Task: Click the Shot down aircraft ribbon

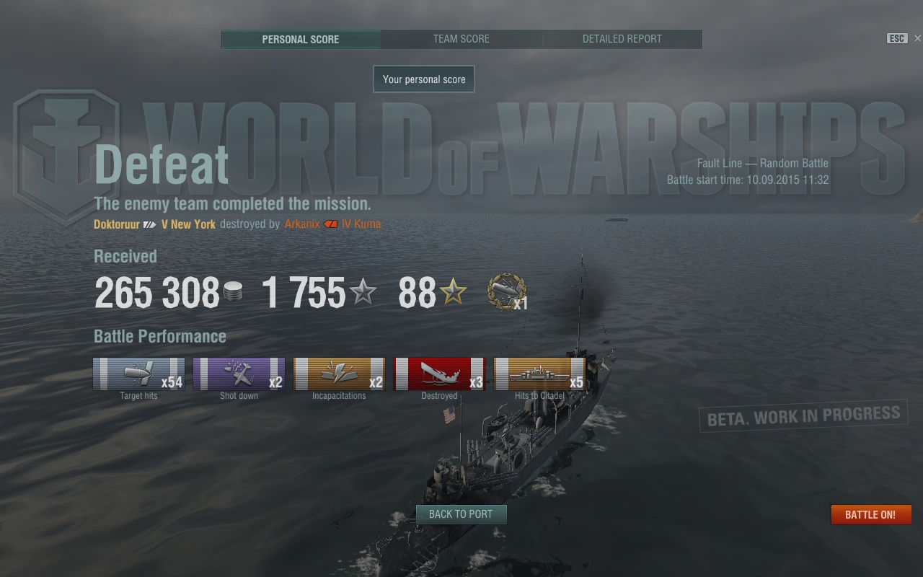Action: click(239, 374)
